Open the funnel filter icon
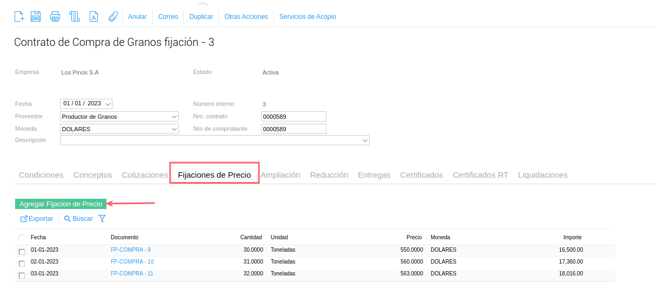This screenshot has width=656, height=303. [102, 219]
